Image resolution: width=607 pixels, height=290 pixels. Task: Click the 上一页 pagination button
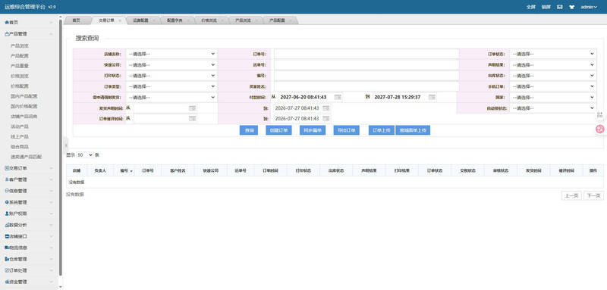click(571, 196)
